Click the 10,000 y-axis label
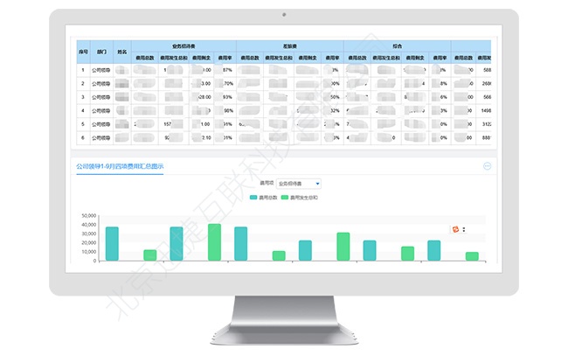 click(89, 252)
